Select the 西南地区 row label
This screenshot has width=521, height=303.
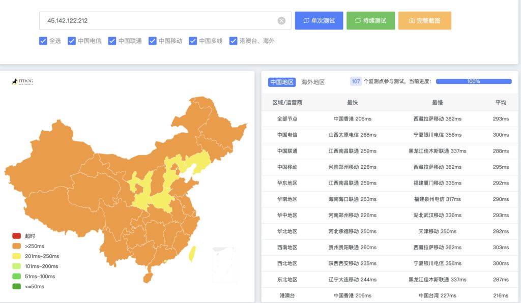(x=287, y=247)
